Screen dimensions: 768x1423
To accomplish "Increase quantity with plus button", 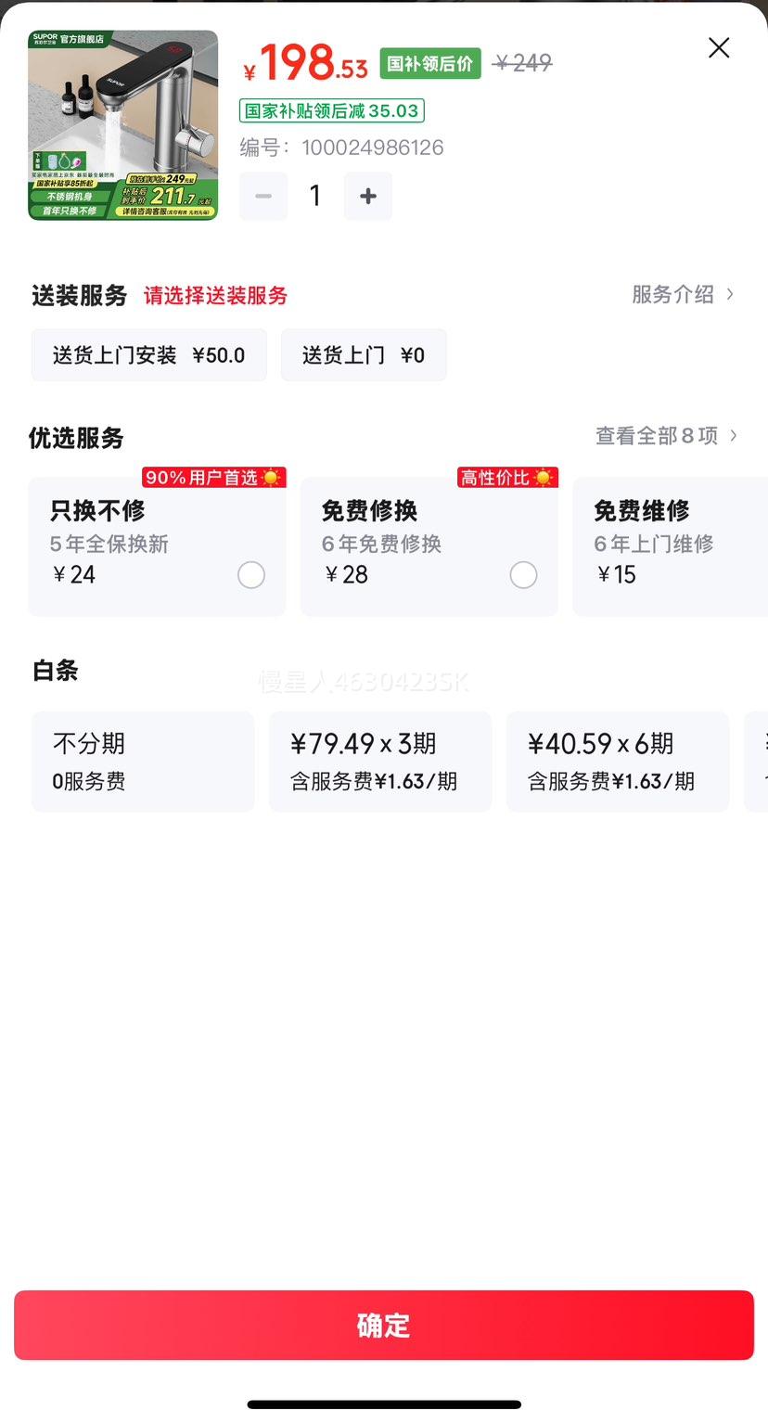I will pyautogui.click(x=368, y=196).
